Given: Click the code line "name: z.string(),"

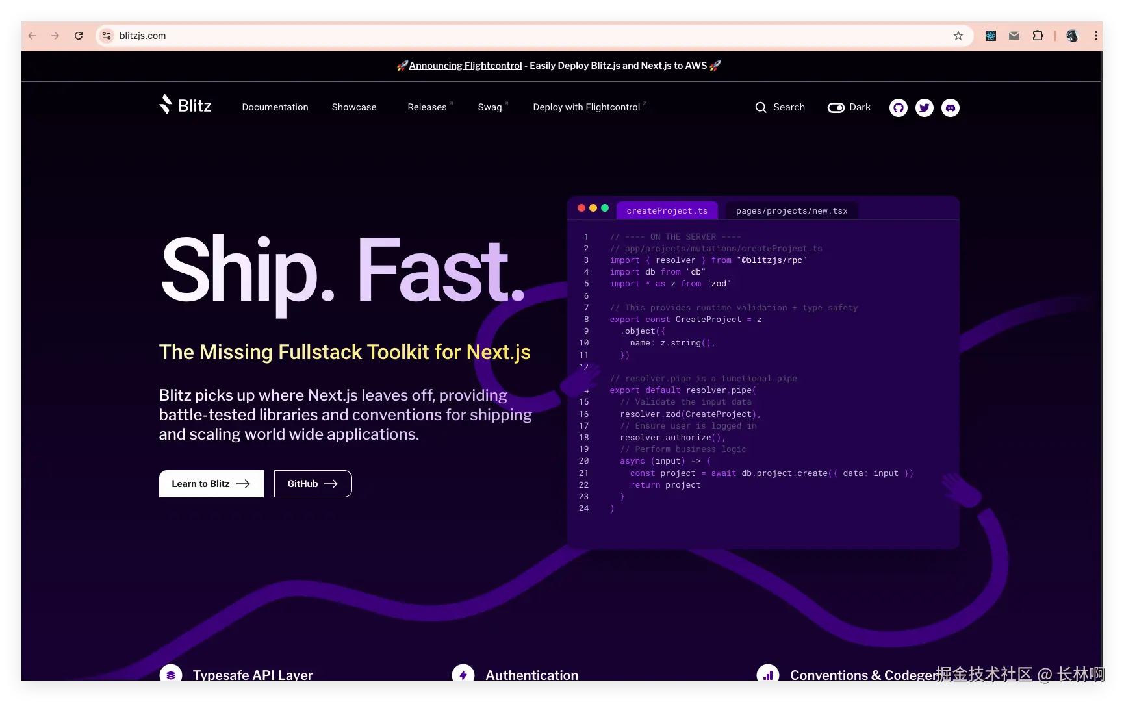Looking at the screenshot, I should [x=672, y=343].
